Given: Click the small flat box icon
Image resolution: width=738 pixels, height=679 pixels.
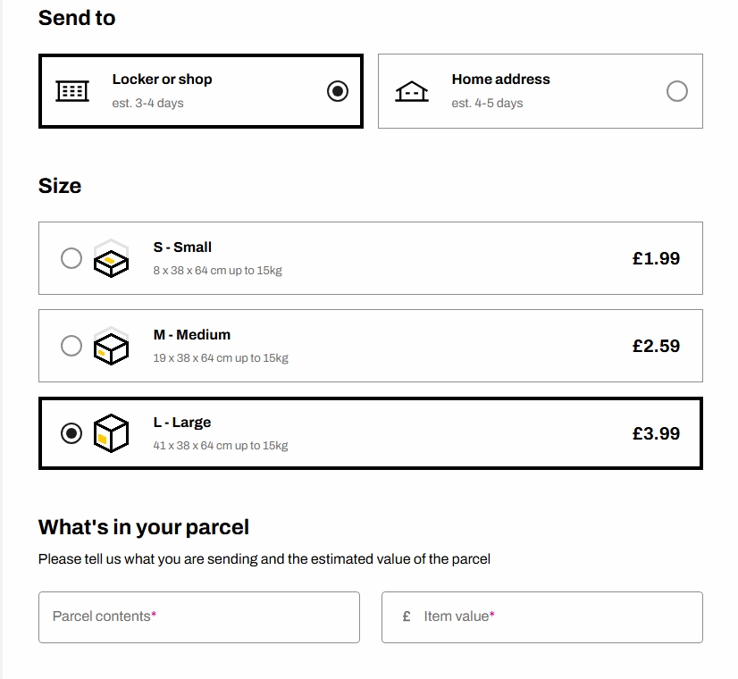Looking at the screenshot, I should pyautogui.click(x=111, y=258).
